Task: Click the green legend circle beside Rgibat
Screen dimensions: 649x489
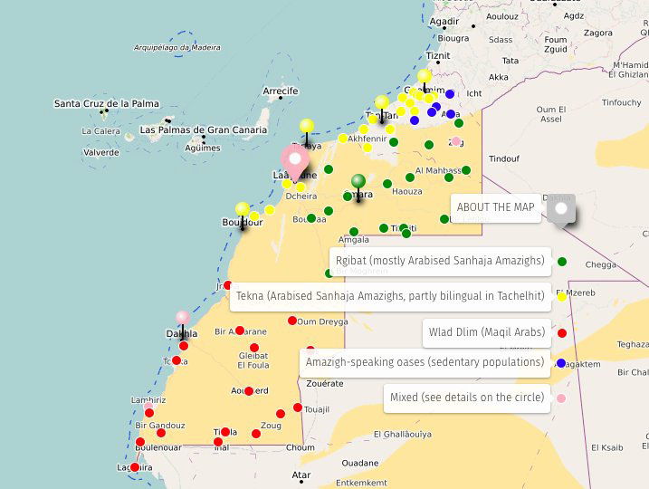Action: [562, 262]
